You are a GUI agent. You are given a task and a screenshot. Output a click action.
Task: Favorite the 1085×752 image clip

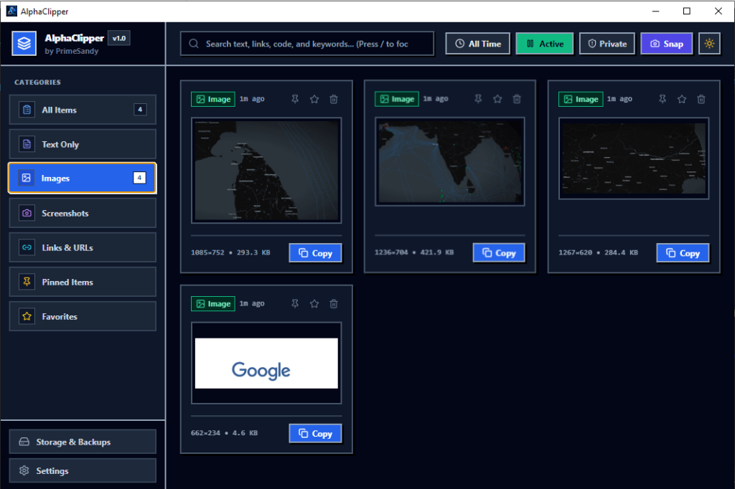(314, 99)
